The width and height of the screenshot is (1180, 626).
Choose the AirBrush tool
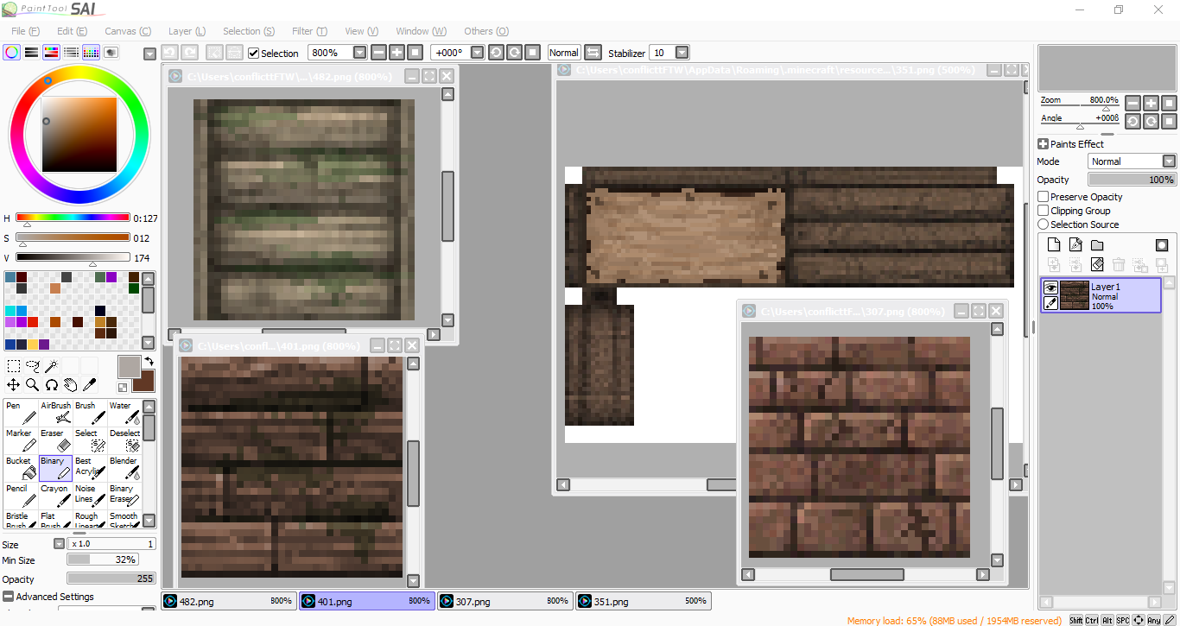(56, 413)
